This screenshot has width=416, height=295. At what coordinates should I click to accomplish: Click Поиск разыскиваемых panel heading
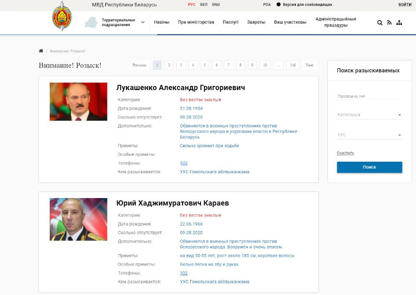[368, 70]
